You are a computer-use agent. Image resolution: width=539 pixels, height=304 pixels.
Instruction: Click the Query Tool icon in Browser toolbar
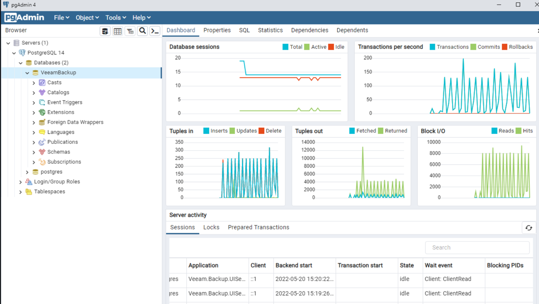pos(105,31)
